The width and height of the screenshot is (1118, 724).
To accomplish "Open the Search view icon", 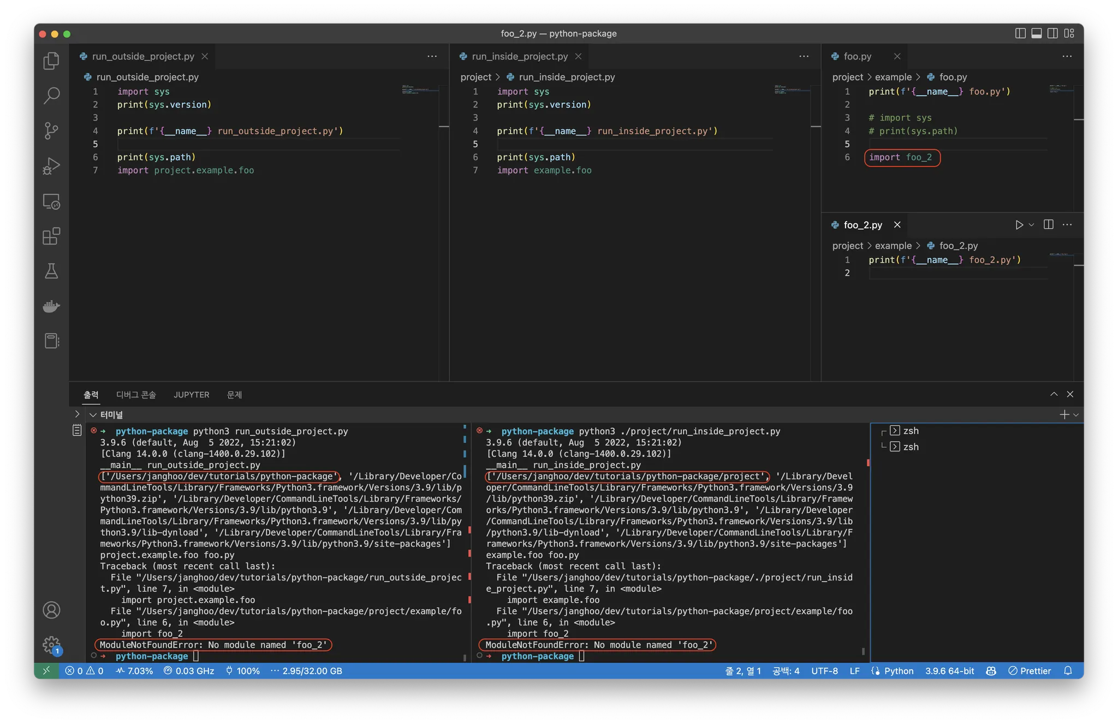I will (51, 96).
